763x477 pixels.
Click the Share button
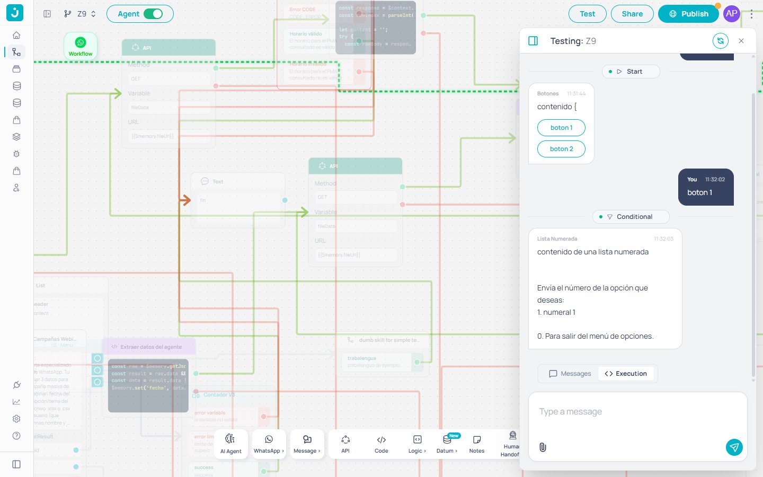pyautogui.click(x=632, y=14)
